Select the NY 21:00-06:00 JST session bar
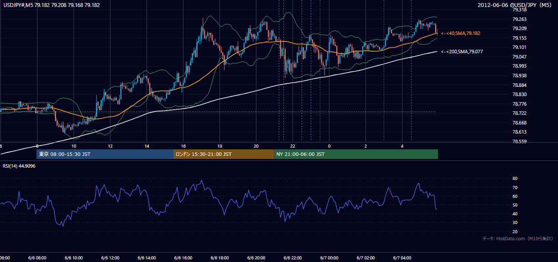558x262 pixels. pos(356,154)
